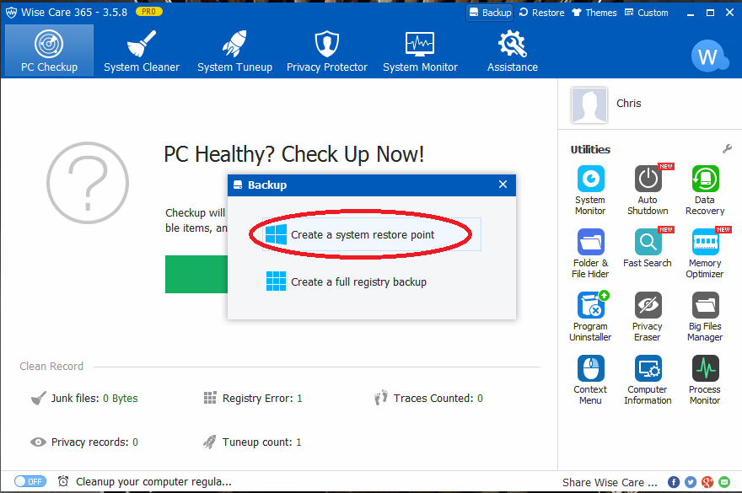Open the Memory Optimizer utility
The width and height of the screenshot is (742, 493).
point(705,243)
